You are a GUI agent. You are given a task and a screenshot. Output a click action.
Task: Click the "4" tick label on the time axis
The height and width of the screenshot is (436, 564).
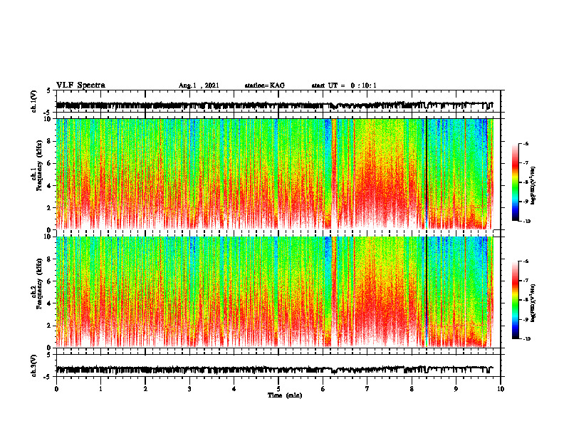click(x=234, y=389)
